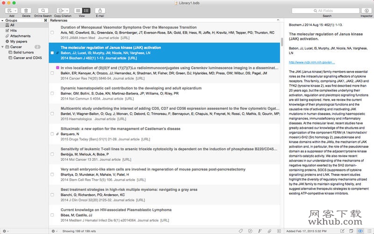Click the Copy Citation icon
The image size is (374, 234).
point(61,10)
